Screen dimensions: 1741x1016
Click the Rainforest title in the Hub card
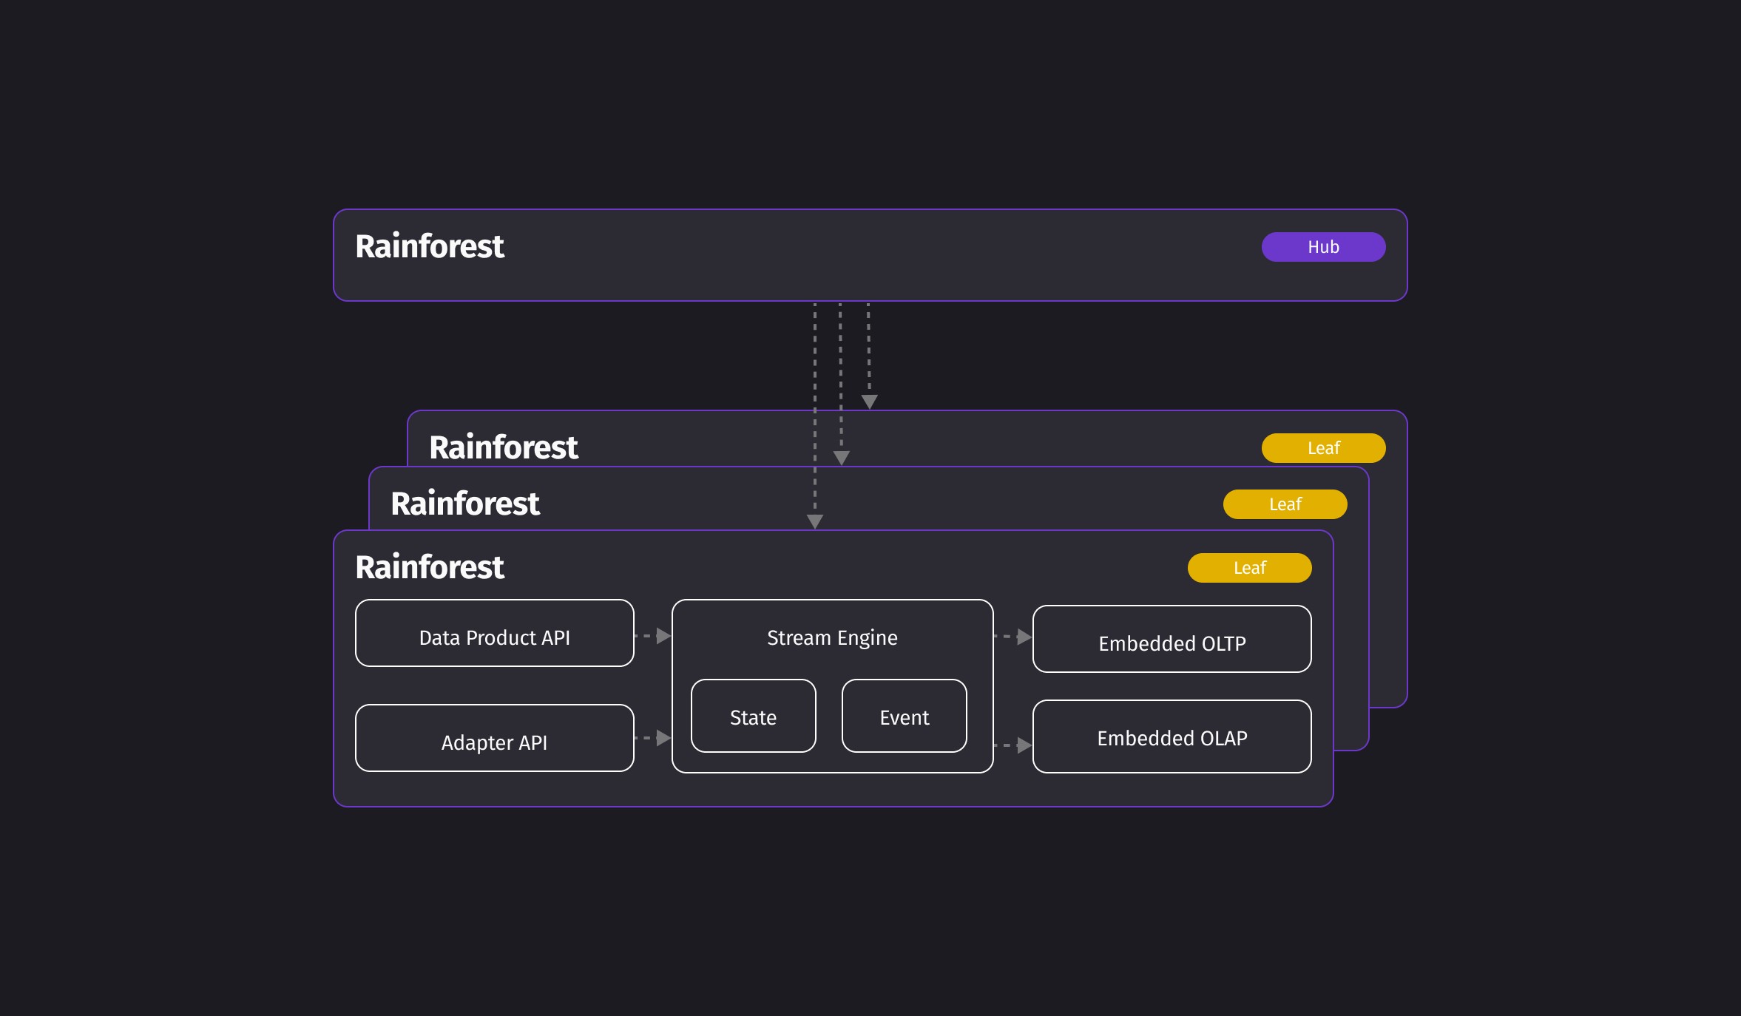pyautogui.click(x=430, y=246)
